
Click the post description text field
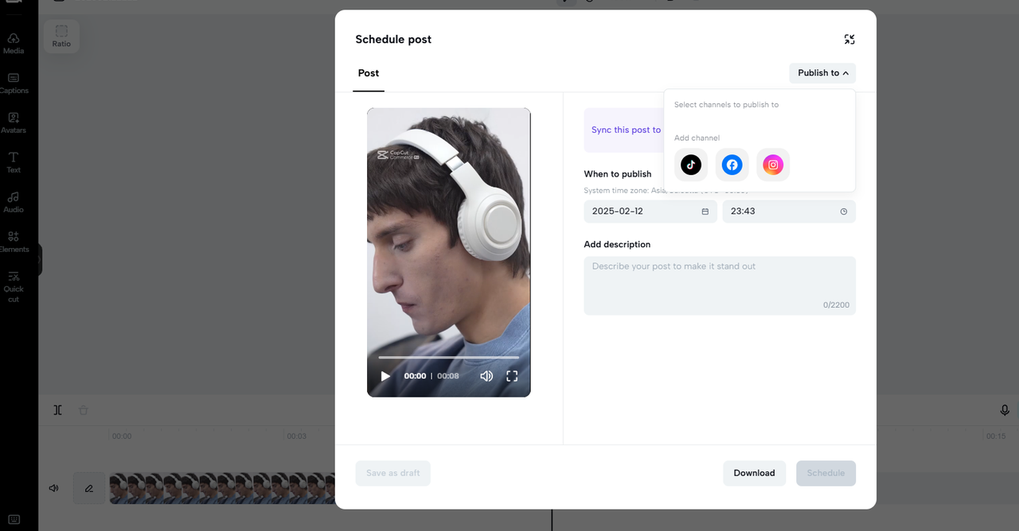(719, 285)
